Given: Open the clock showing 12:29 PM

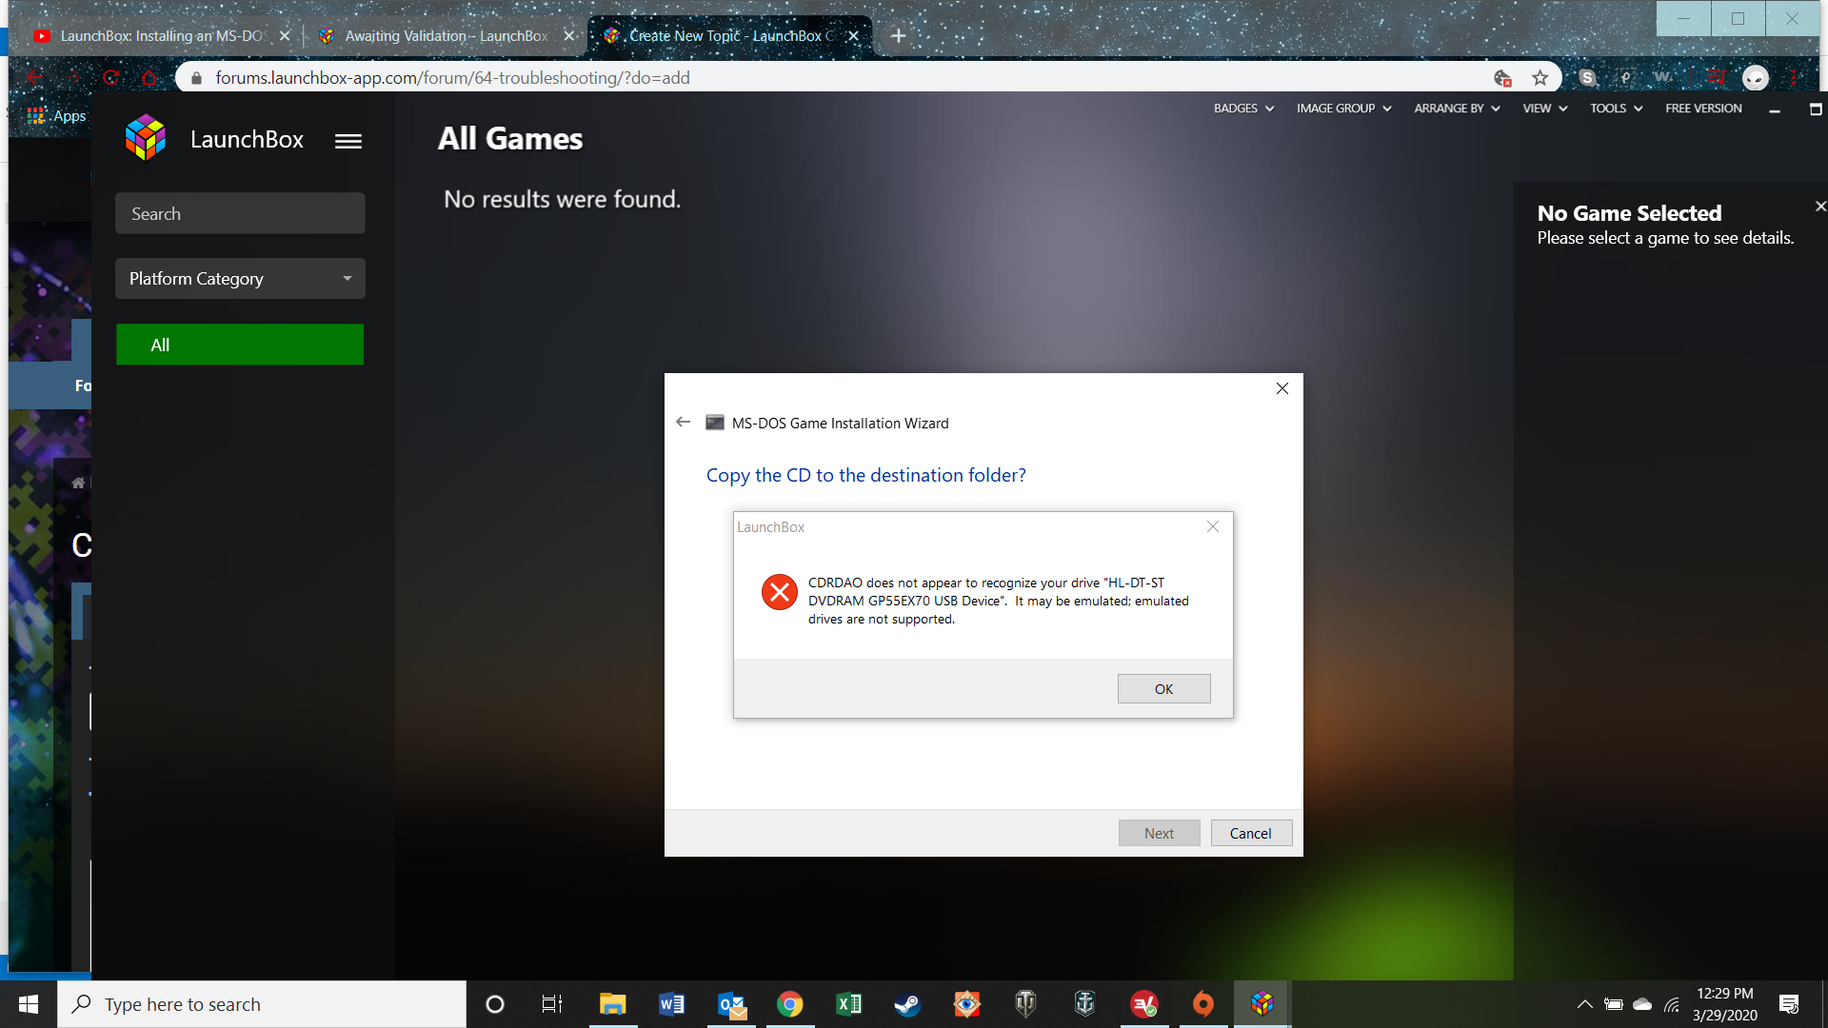Looking at the screenshot, I should tap(1724, 1004).
